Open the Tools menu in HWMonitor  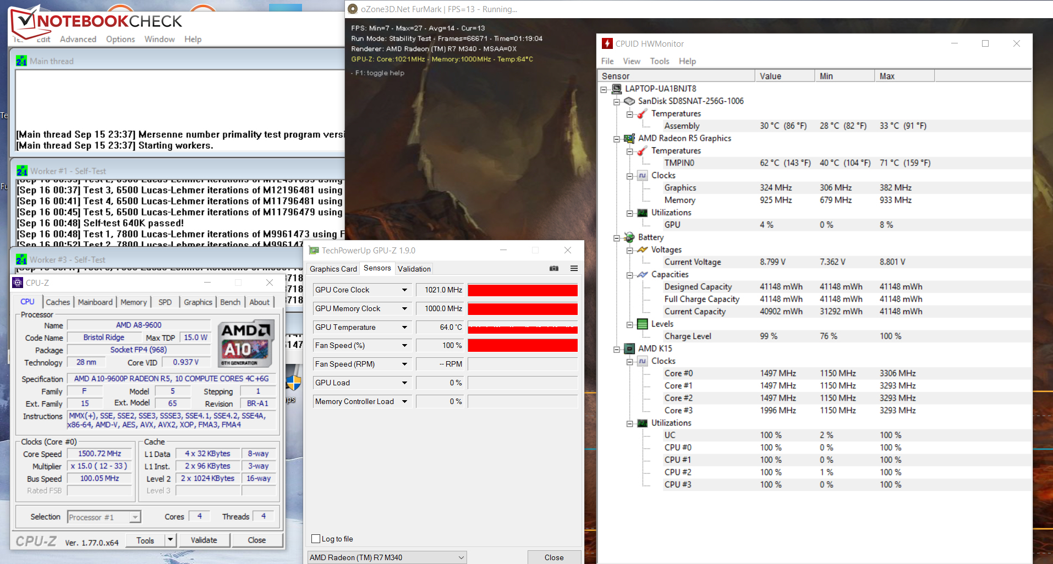(x=660, y=61)
